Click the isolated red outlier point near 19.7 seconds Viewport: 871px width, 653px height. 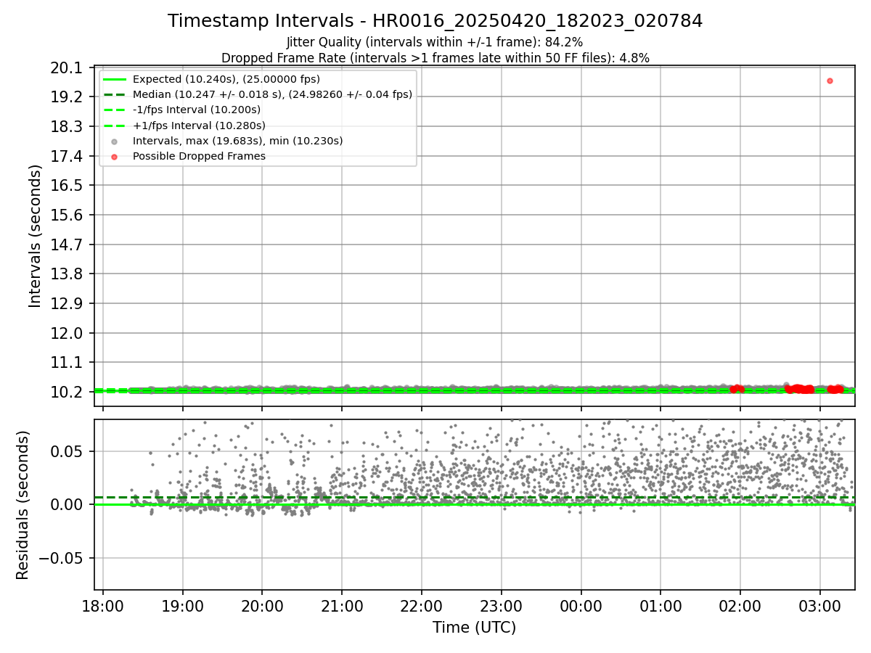(x=830, y=81)
